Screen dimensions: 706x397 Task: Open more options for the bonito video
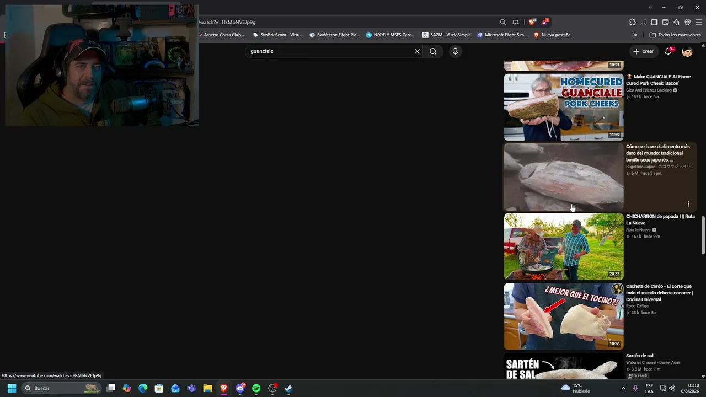pyautogui.click(x=688, y=204)
